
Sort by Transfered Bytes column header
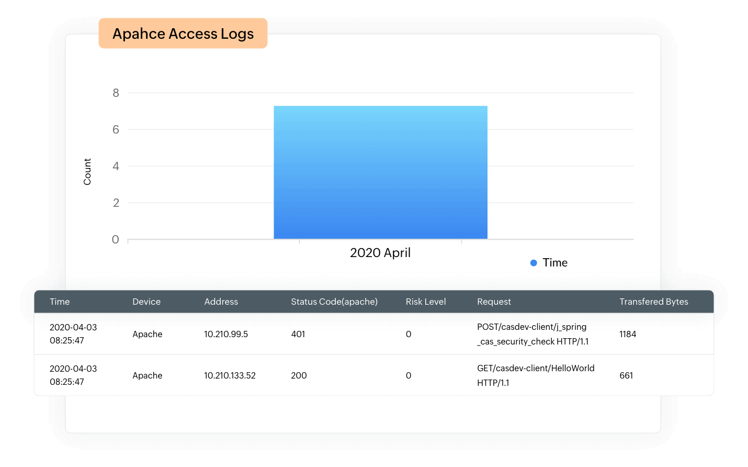[x=653, y=302]
